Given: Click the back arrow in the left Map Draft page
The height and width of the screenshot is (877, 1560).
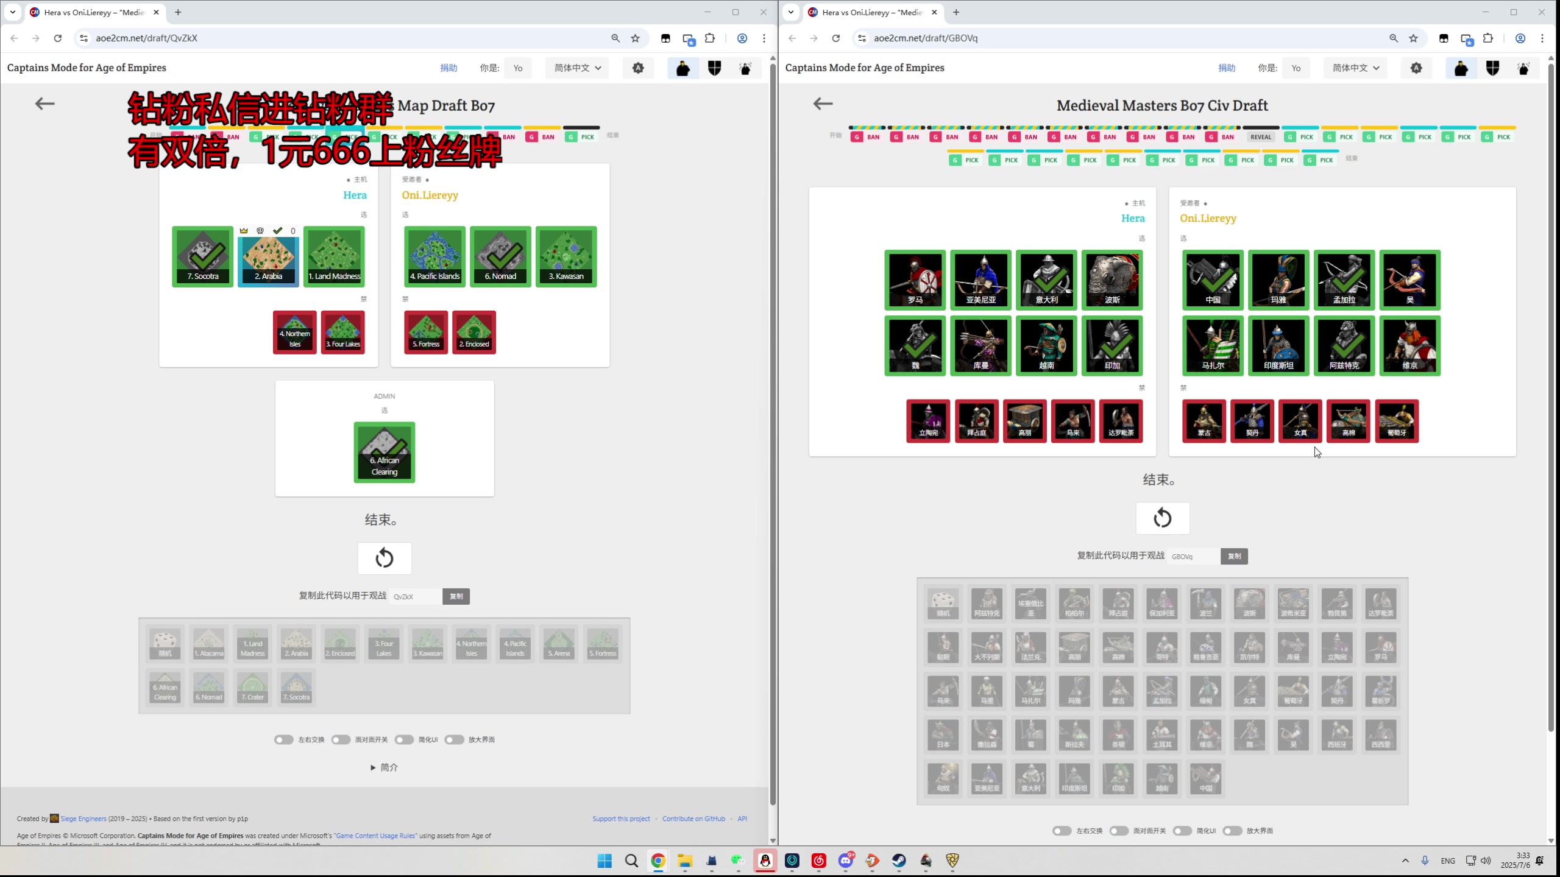Looking at the screenshot, I should (44, 104).
